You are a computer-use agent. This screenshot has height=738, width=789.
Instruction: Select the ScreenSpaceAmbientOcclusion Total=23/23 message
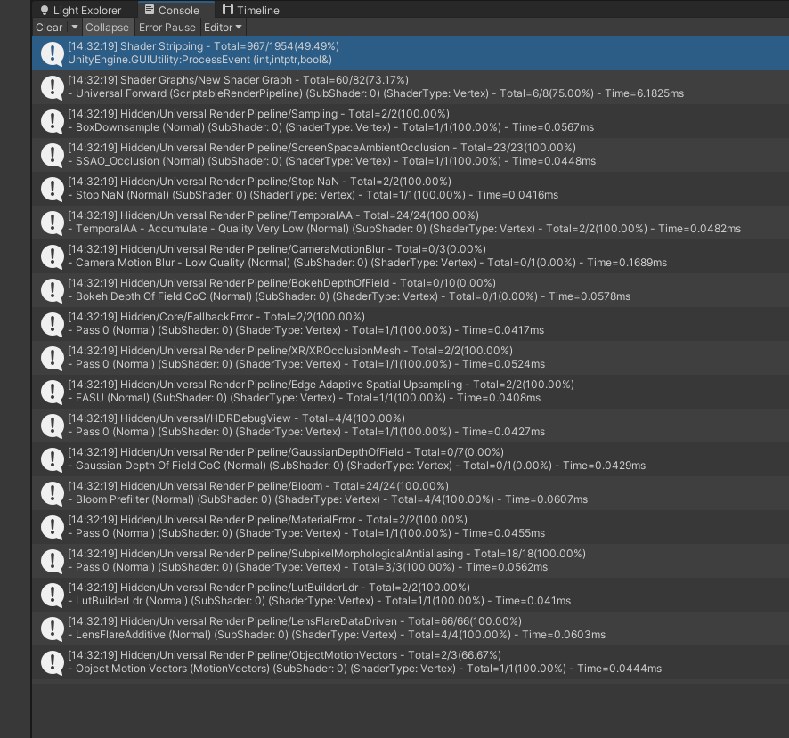411,154
